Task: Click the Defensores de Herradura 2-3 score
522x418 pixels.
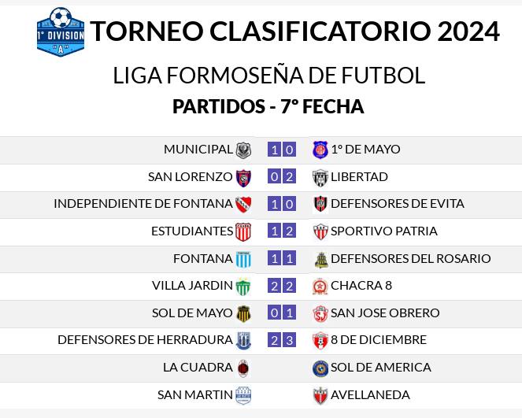Action: [x=282, y=340]
